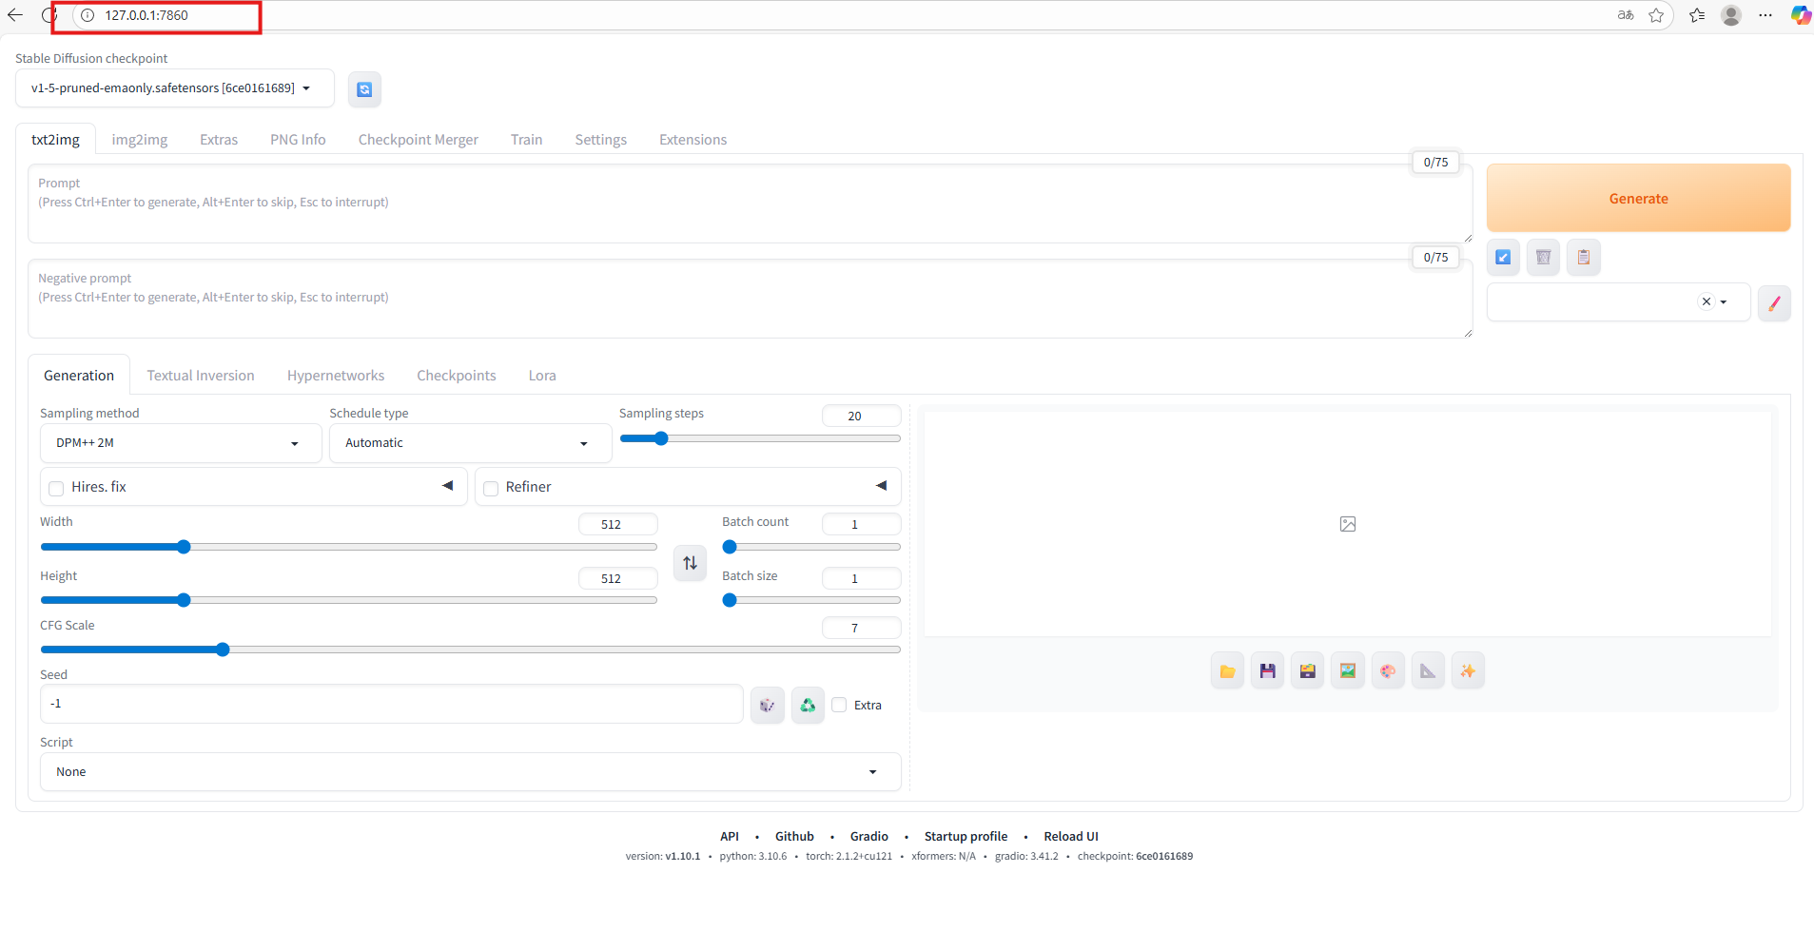Randomize seed with the dice icon
1814x931 pixels.
pos(767,705)
